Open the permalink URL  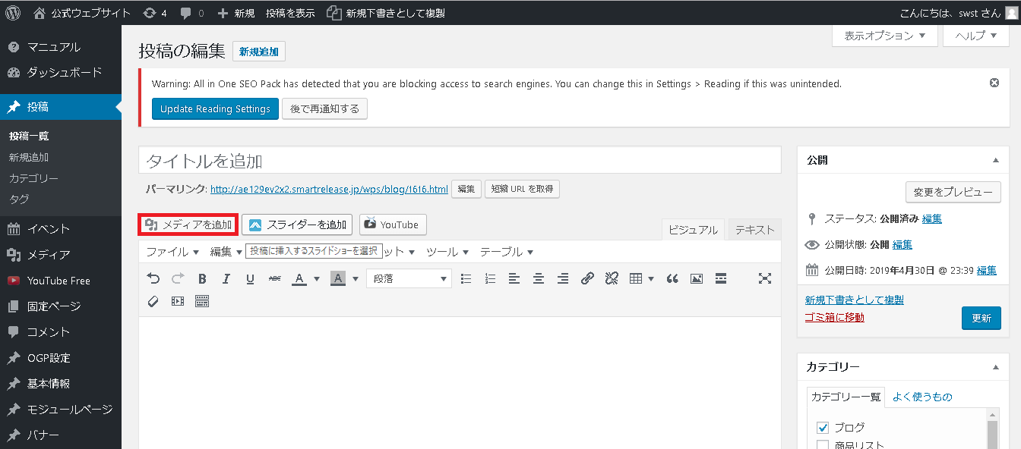(x=329, y=189)
